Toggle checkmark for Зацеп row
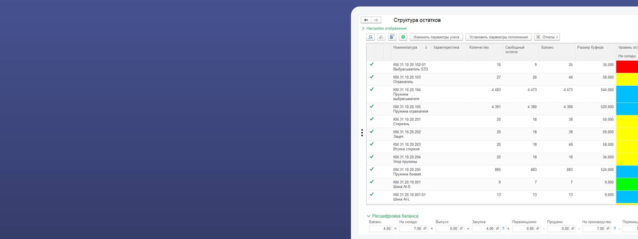This screenshot has height=239, width=638. coord(371,131)
